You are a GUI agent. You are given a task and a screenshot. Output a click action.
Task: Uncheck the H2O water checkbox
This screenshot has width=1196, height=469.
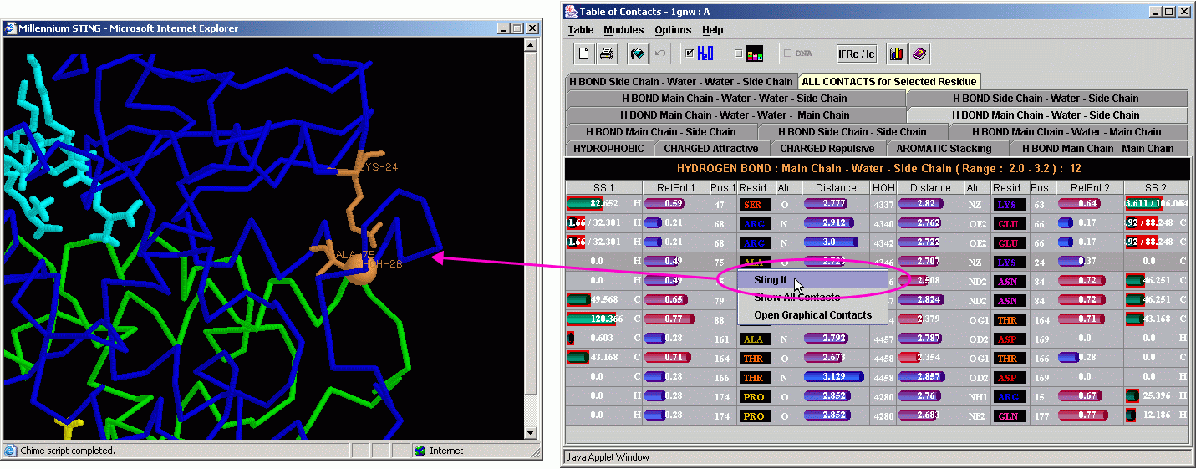(x=690, y=54)
